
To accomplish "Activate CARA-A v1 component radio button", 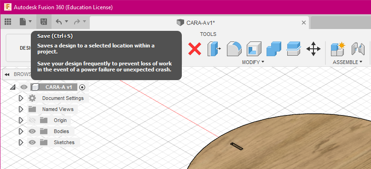I will (82, 87).
